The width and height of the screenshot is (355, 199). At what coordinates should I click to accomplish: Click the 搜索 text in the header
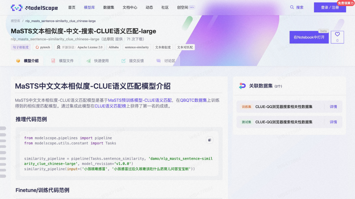[300, 7]
